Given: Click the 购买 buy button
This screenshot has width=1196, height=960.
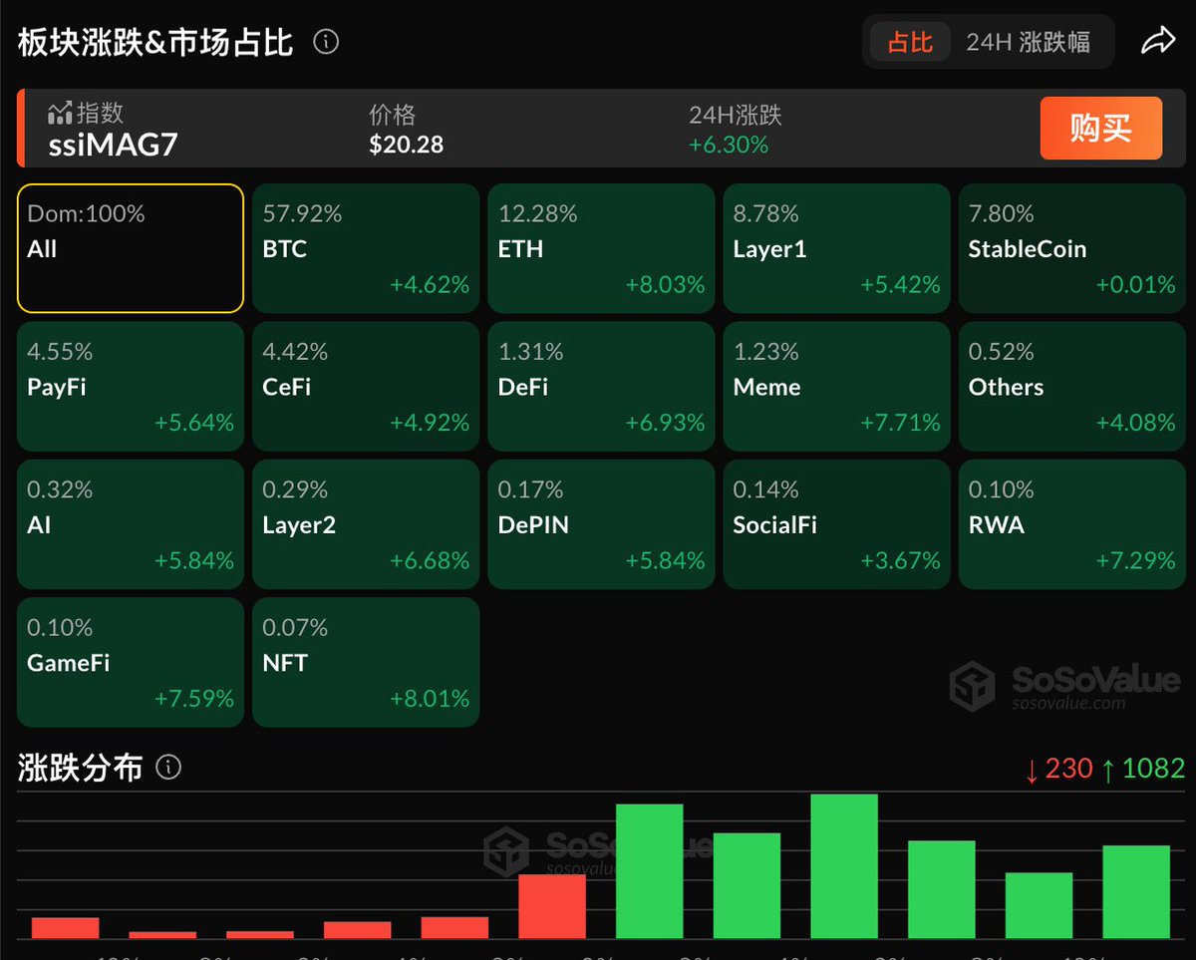Looking at the screenshot, I should (1100, 129).
